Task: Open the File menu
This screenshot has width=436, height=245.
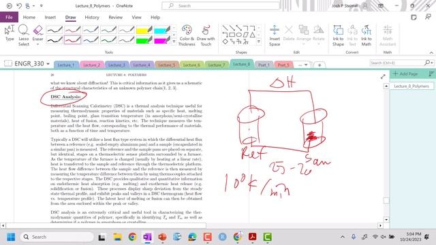Action: pos(9,17)
